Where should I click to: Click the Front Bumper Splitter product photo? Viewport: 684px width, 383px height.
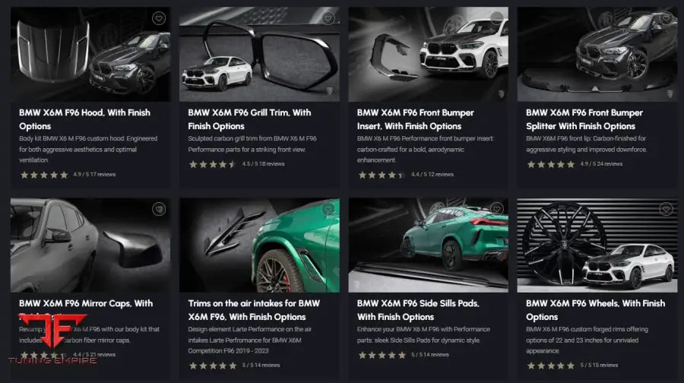(x=597, y=55)
